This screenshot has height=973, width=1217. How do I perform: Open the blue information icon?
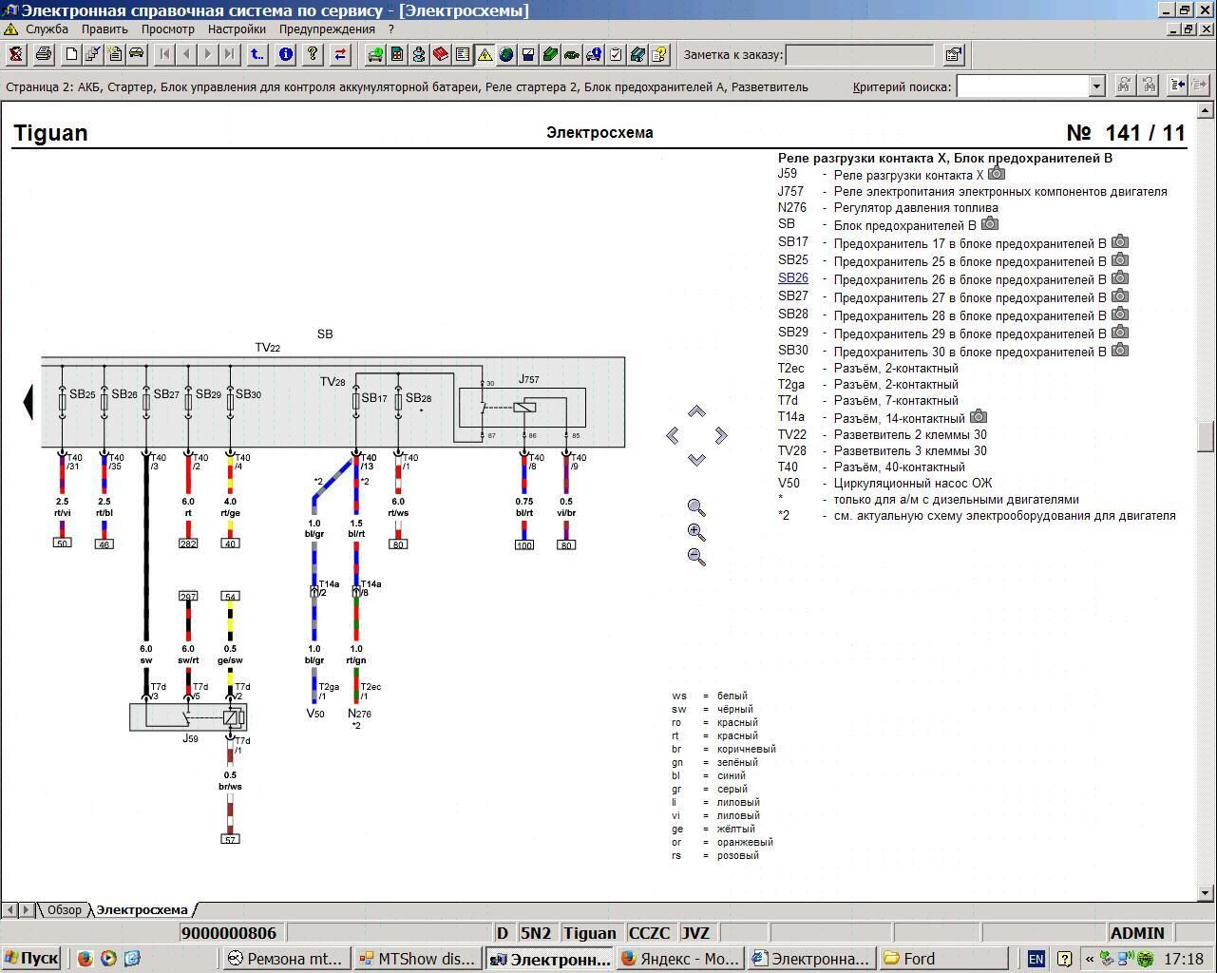285,54
